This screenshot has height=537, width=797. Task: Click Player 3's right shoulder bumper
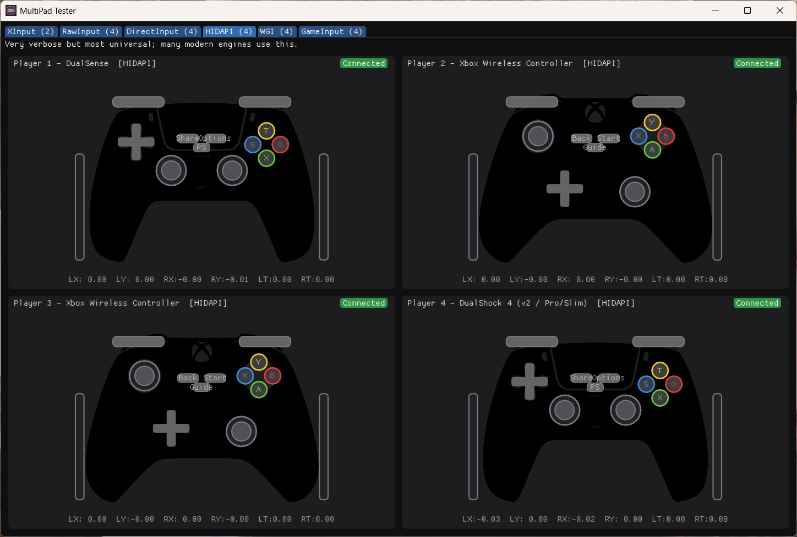[265, 341]
